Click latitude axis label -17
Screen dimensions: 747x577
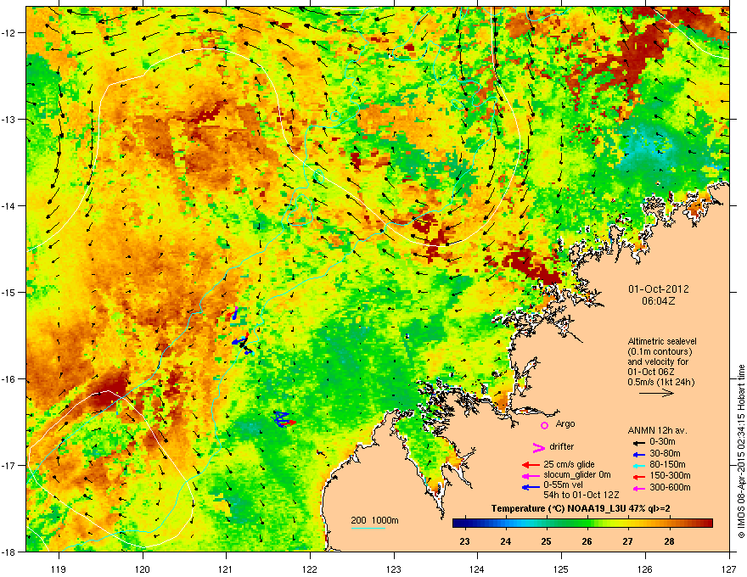[9, 465]
